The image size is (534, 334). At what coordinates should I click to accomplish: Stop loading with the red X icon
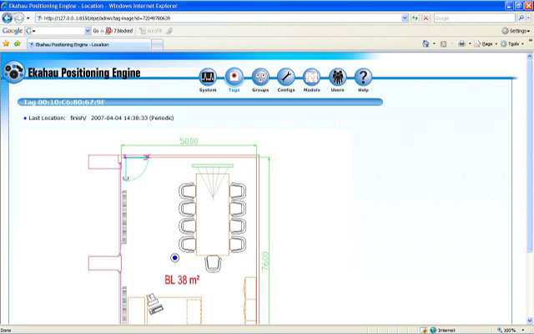coord(426,18)
